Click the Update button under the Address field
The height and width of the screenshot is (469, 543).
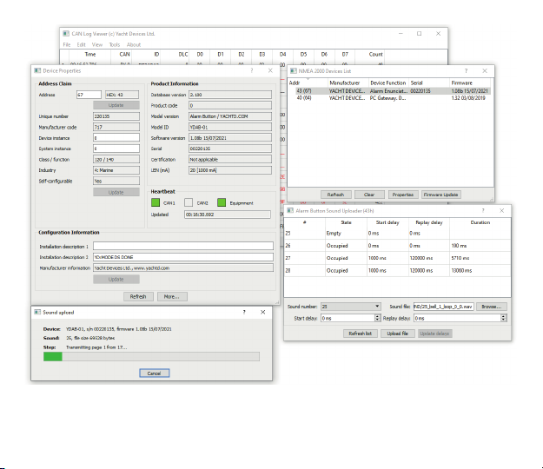(116, 105)
